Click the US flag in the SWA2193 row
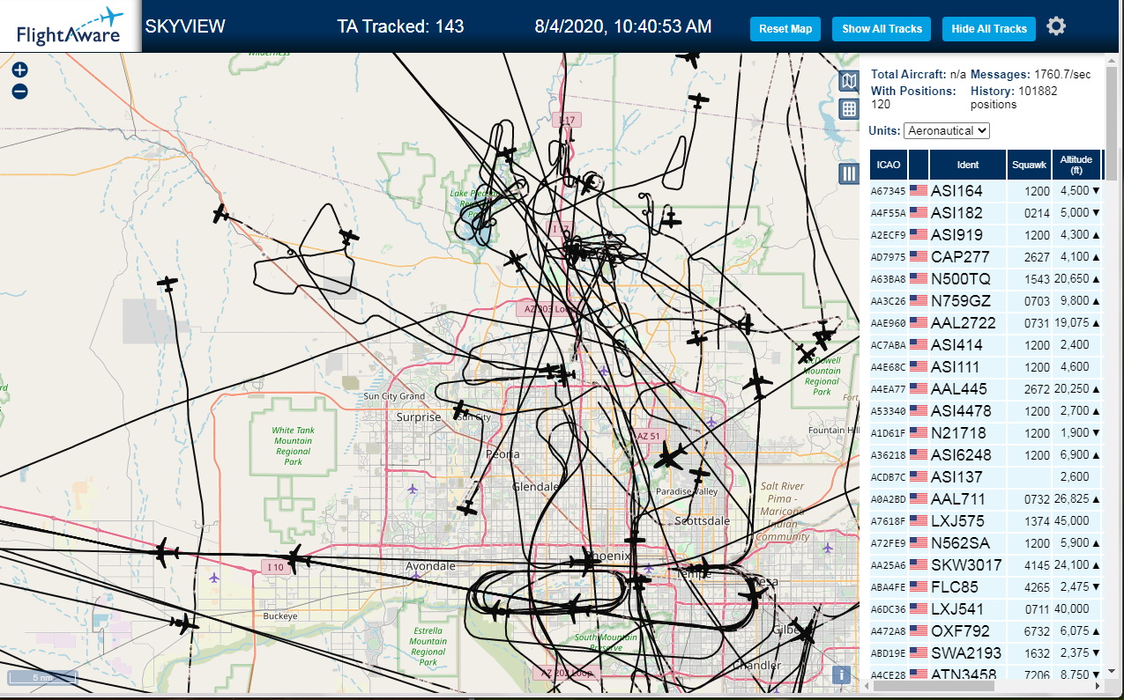The width and height of the screenshot is (1124, 700). pyautogui.click(x=919, y=653)
